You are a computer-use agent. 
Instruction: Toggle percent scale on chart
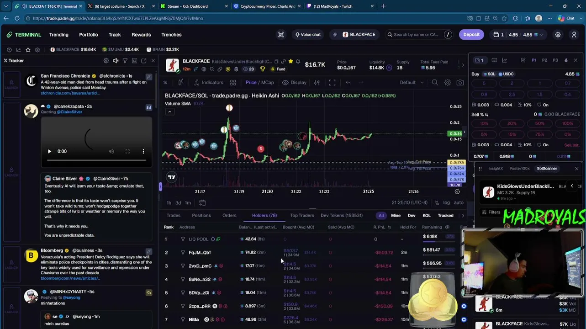[437, 203]
